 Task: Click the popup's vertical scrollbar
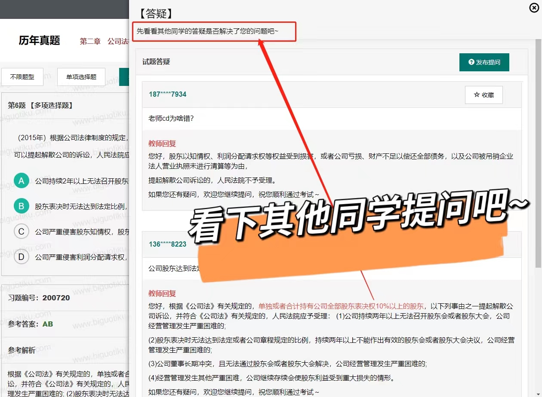tap(538, 153)
